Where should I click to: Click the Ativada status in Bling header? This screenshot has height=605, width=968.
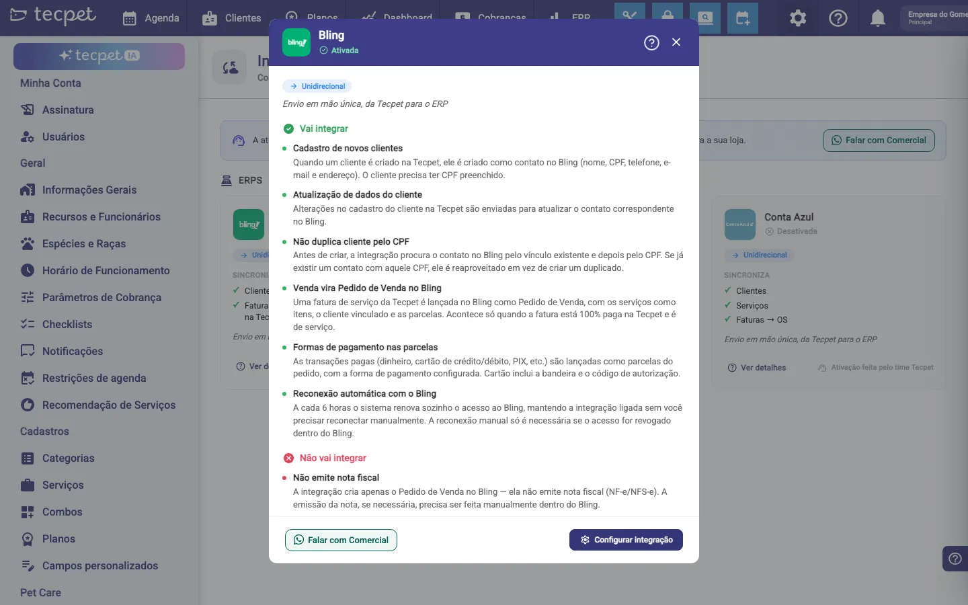coord(339,50)
